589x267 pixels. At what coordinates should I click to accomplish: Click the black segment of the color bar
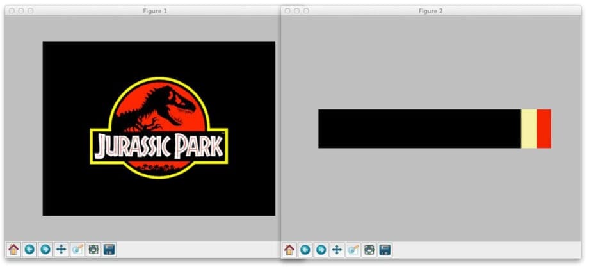[x=419, y=129]
